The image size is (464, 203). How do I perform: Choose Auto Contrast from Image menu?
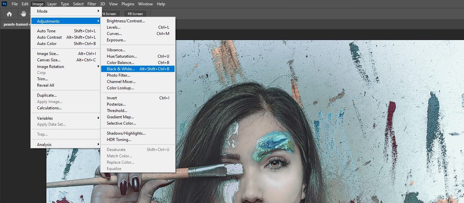66,37
